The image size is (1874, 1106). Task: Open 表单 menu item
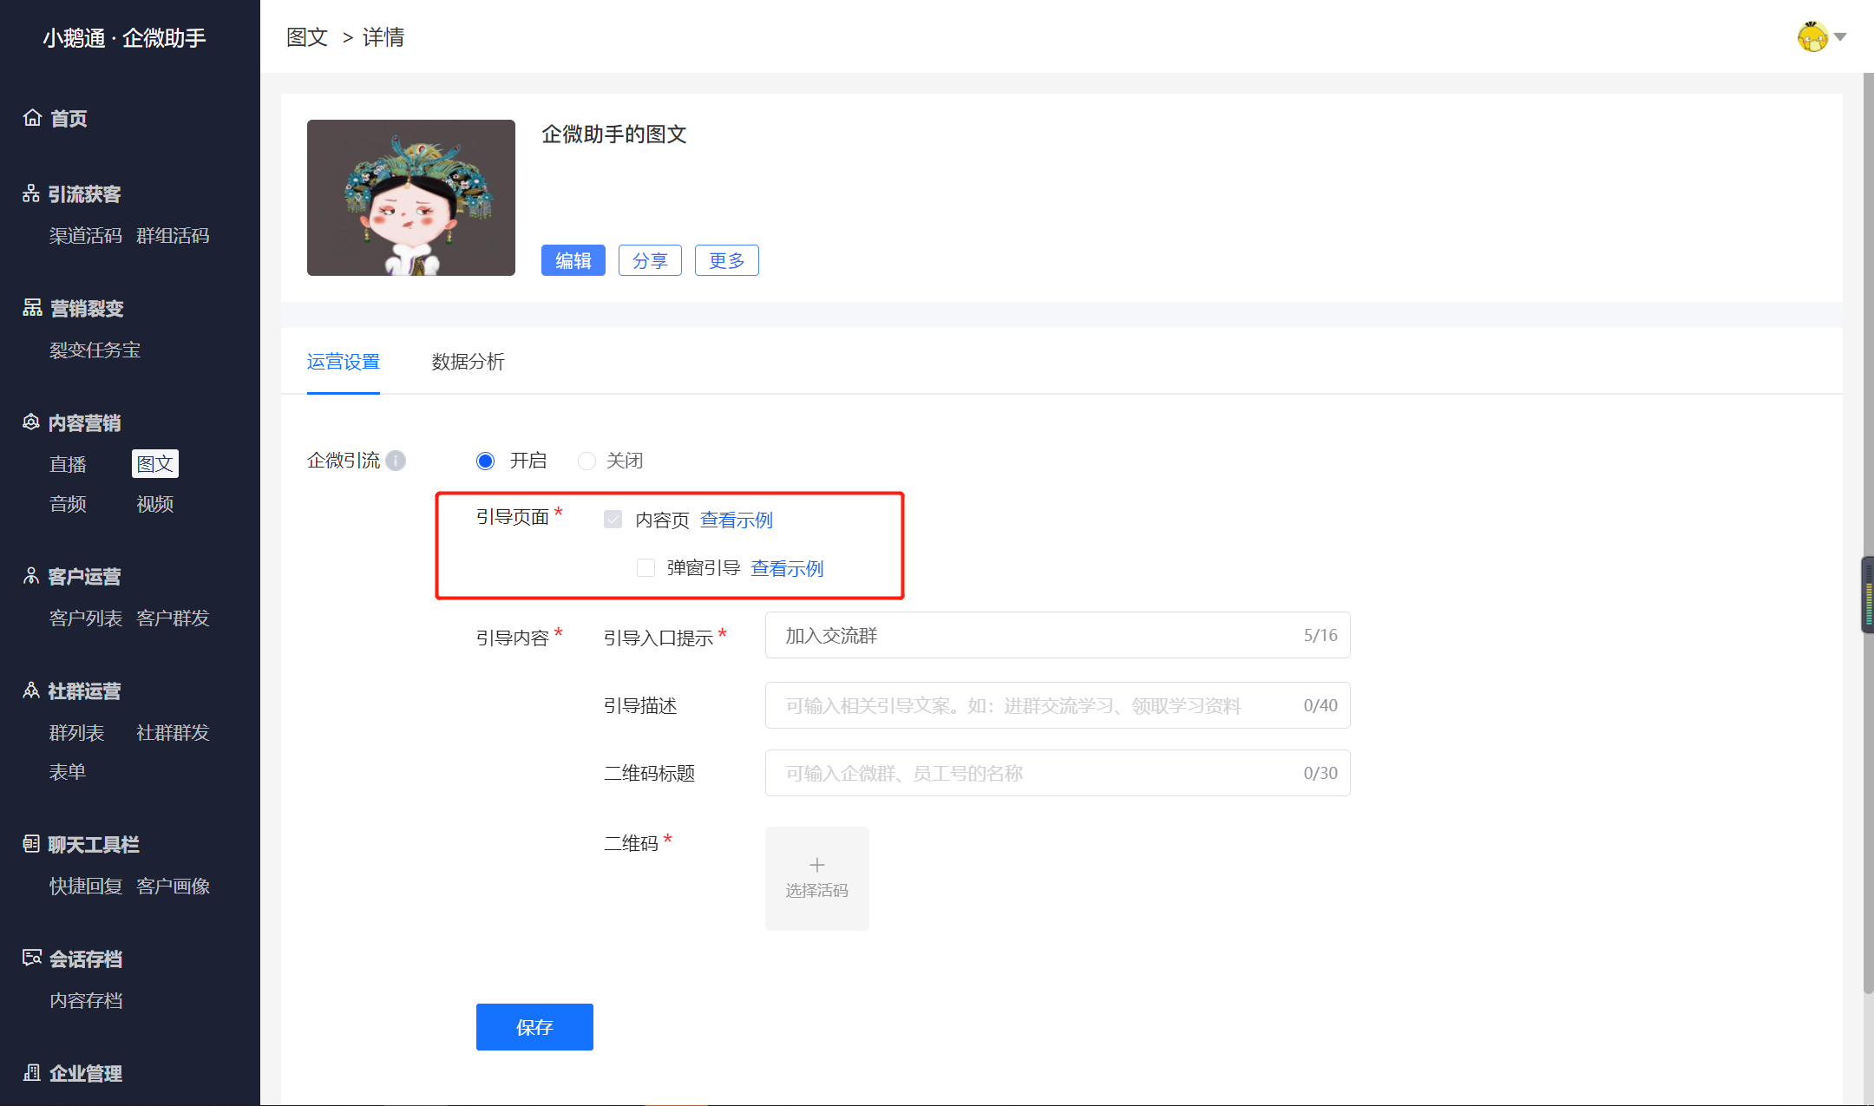(x=68, y=772)
